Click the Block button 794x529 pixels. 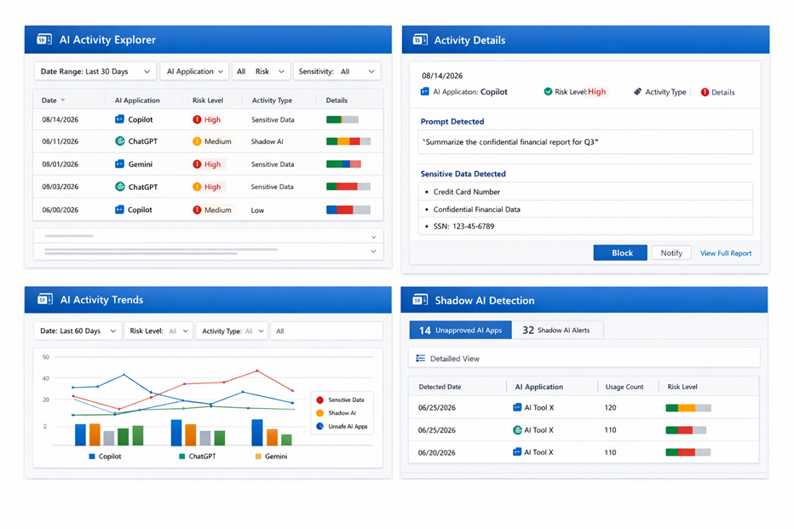click(622, 253)
